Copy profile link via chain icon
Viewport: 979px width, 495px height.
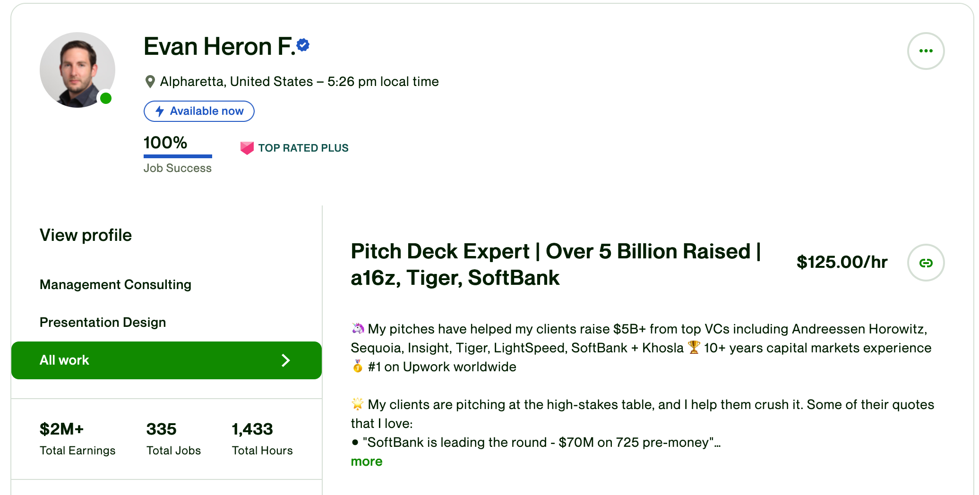pyautogui.click(x=926, y=263)
